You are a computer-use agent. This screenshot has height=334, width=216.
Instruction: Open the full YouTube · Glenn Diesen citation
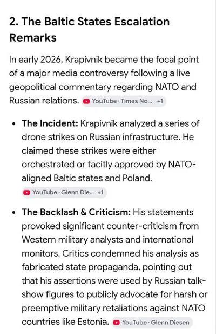(152, 323)
